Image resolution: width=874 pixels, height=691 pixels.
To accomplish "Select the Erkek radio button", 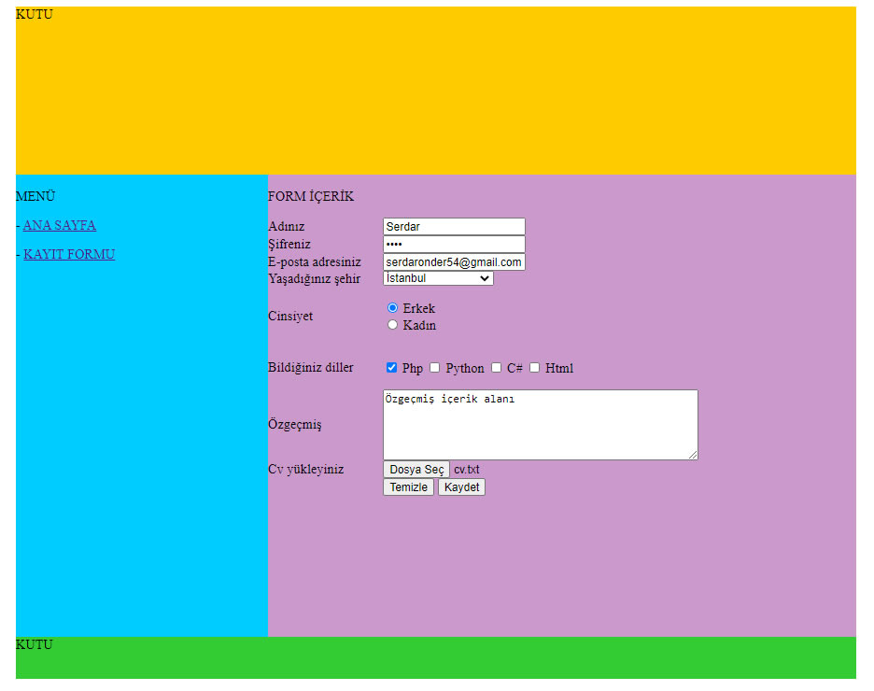I will pos(393,308).
